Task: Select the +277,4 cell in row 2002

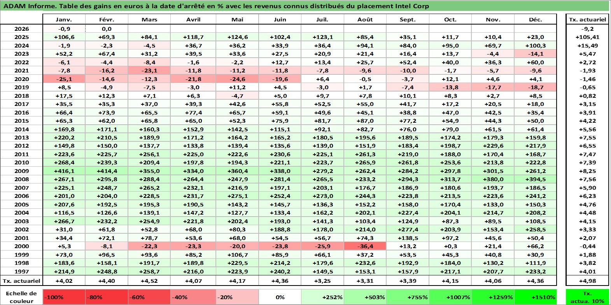Action: 408,229
